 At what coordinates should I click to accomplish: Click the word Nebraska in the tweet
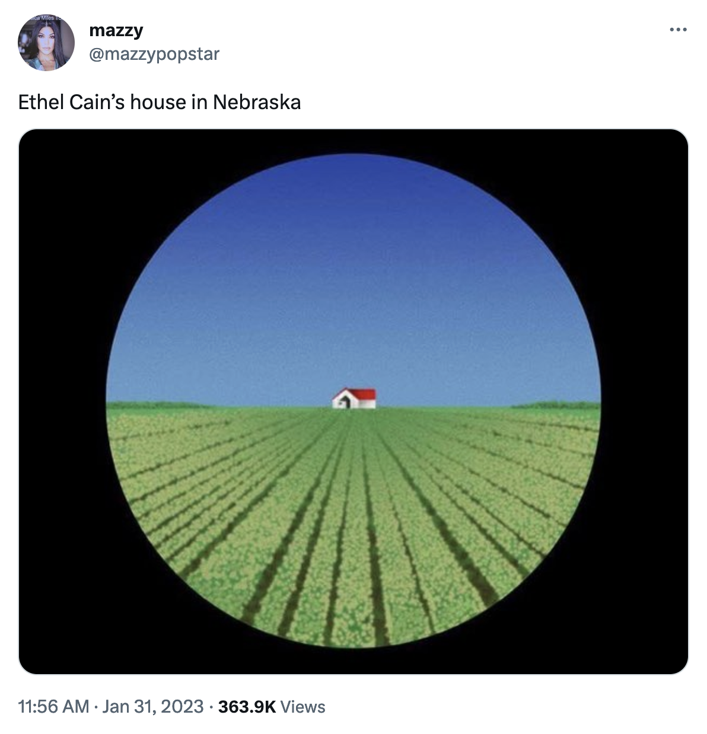(x=257, y=102)
